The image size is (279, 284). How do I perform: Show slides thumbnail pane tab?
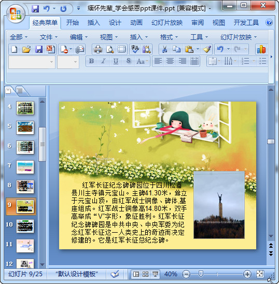click(8, 91)
